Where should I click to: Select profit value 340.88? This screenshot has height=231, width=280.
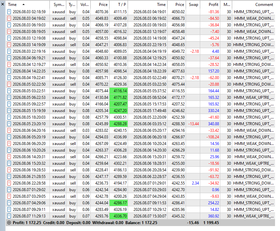point(214,124)
